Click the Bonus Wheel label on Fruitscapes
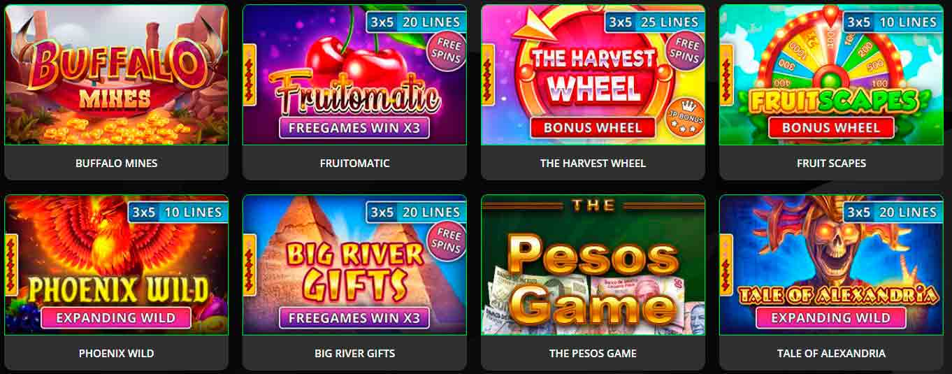 point(831,128)
